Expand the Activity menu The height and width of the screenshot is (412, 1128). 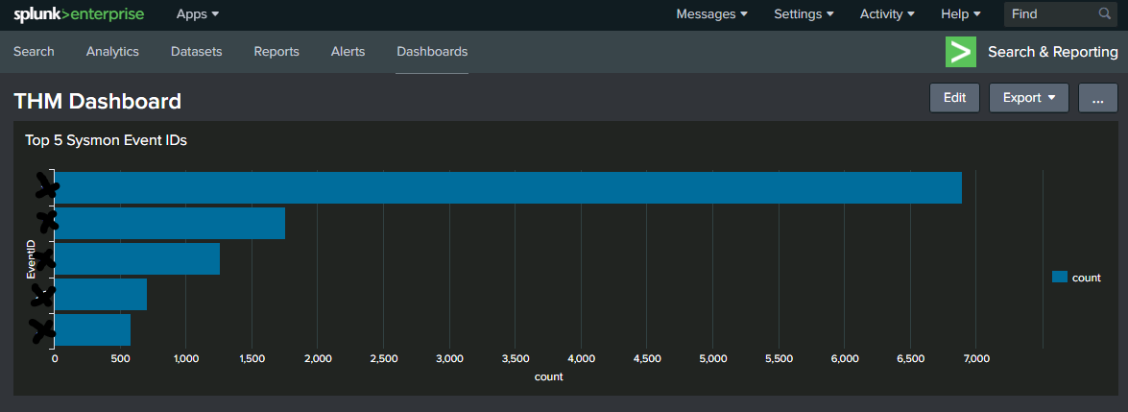point(887,14)
